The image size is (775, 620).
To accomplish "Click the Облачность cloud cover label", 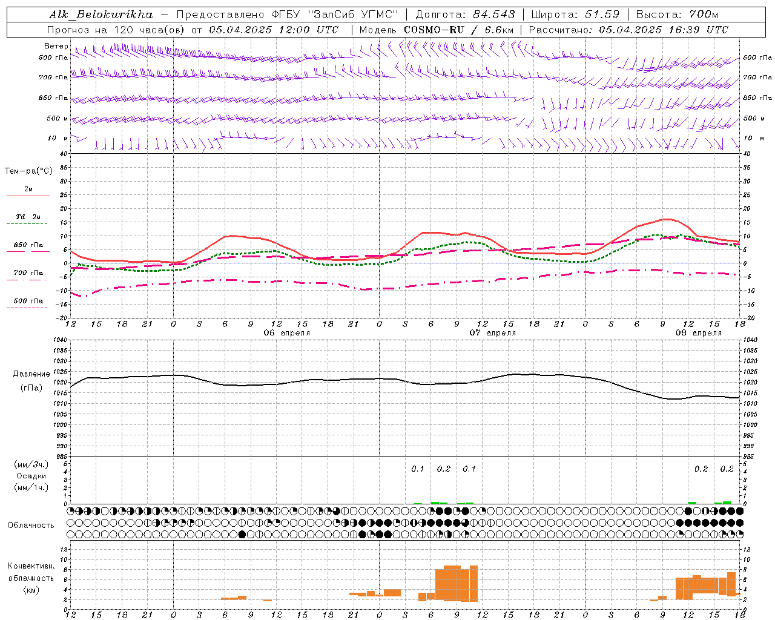I will pyautogui.click(x=31, y=525).
